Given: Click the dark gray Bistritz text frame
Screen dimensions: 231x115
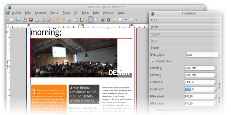Looking at the screenshot, I should pos(84,94).
